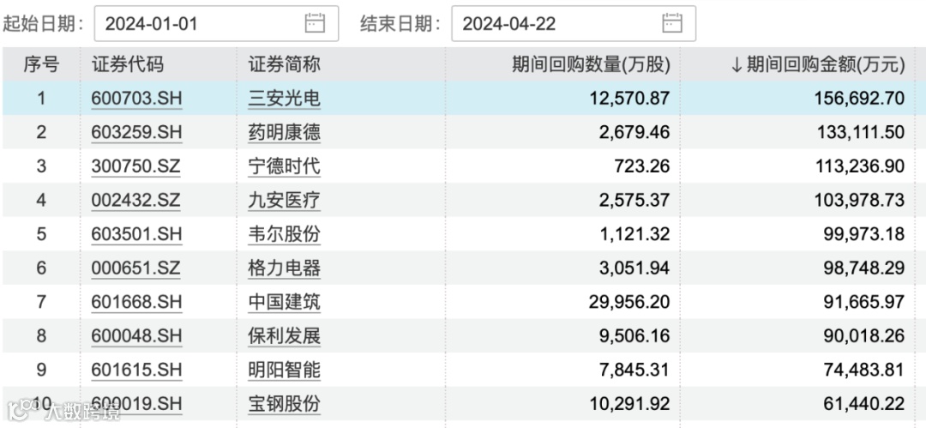Select row number 1 cell
The width and height of the screenshot is (926, 428).
tap(41, 98)
